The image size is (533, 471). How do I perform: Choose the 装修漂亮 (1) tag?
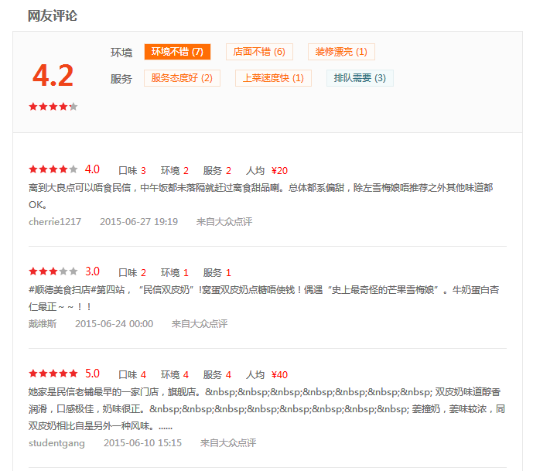(x=341, y=52)
